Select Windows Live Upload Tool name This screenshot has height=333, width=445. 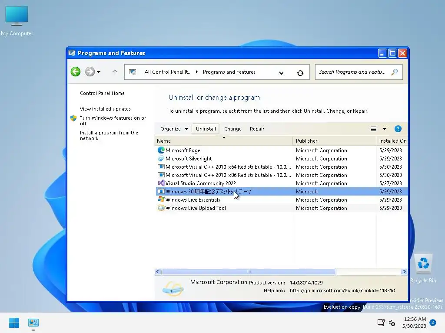[196, 208]
